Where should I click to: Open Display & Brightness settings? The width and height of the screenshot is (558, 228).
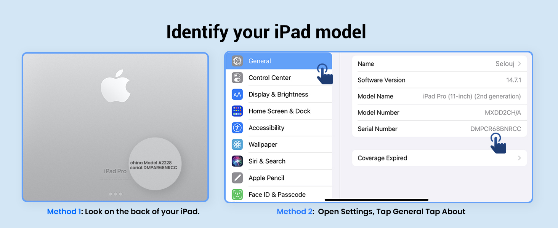click(279, 94)
